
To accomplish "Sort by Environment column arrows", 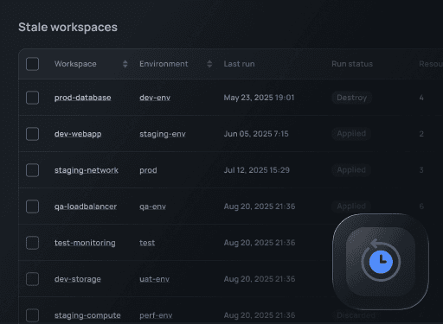I will [209, 64].
